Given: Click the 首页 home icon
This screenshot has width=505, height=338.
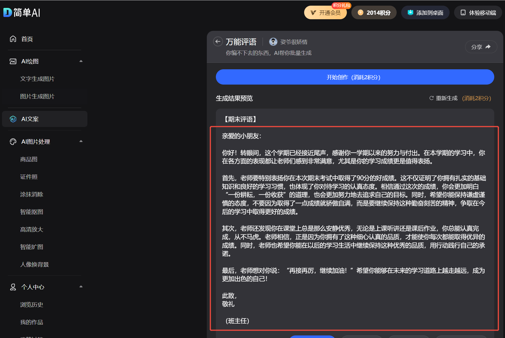Looking at the screenshot, I should [13, 39].
